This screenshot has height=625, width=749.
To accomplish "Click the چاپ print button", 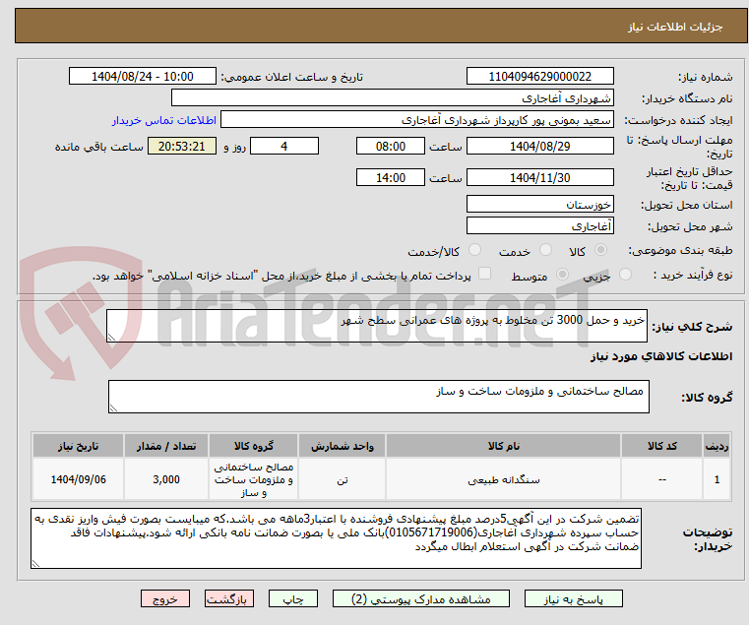I will [293, 598].
